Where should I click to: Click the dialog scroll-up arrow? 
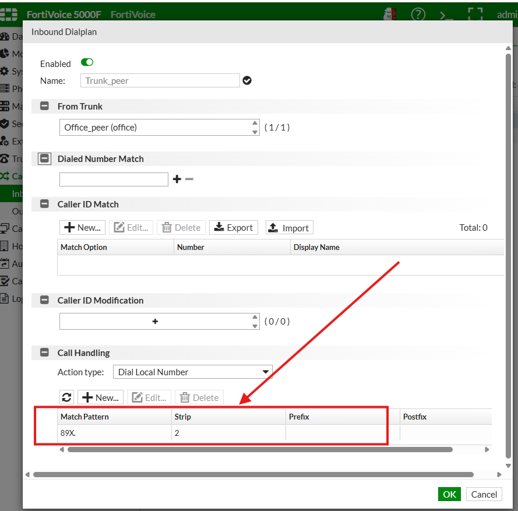pos(508,48)
